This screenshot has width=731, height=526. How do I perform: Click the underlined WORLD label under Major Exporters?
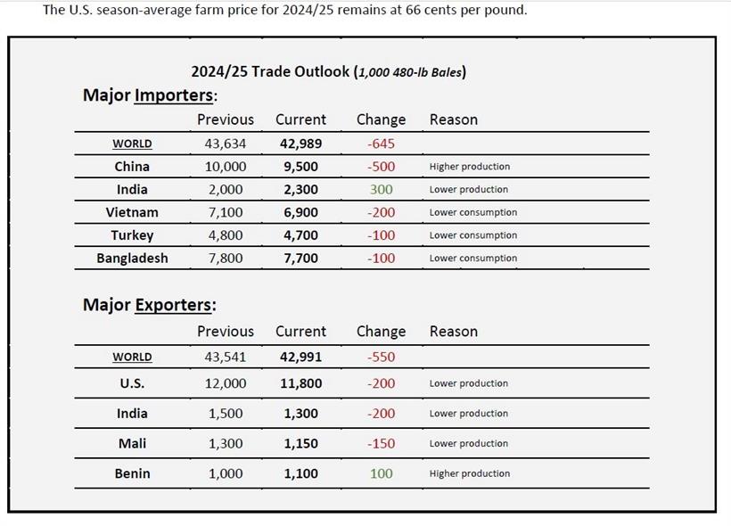pyautogui.click(x=132, y=357)
